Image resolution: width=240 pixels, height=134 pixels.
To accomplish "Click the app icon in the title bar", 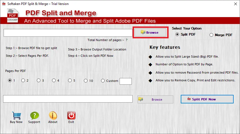I will [4, 4].
